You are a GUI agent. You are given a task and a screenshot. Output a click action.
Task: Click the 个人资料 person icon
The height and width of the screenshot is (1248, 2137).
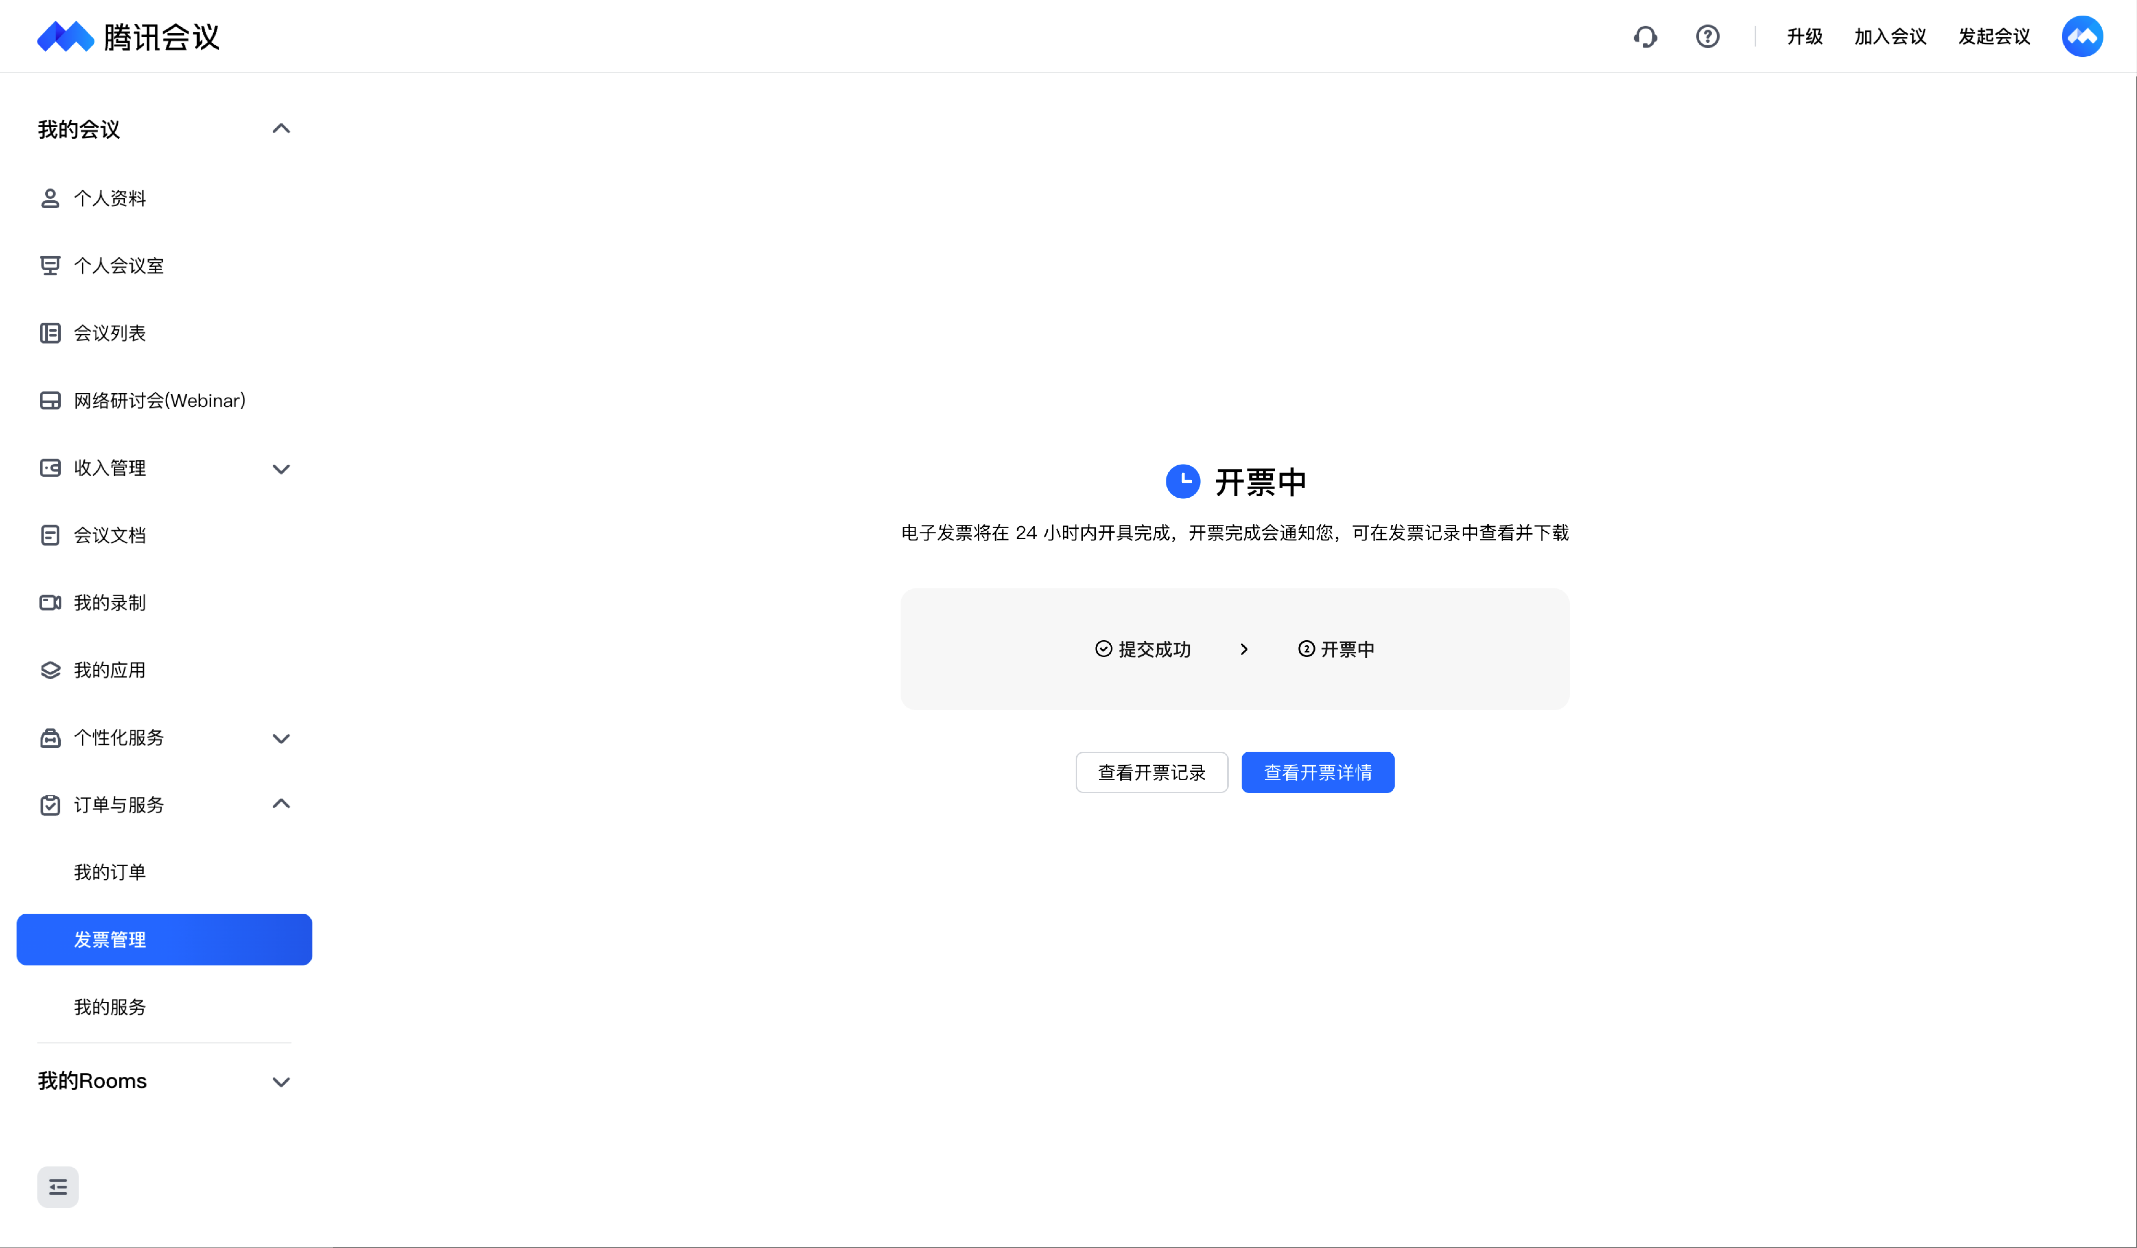pos(50,198)
